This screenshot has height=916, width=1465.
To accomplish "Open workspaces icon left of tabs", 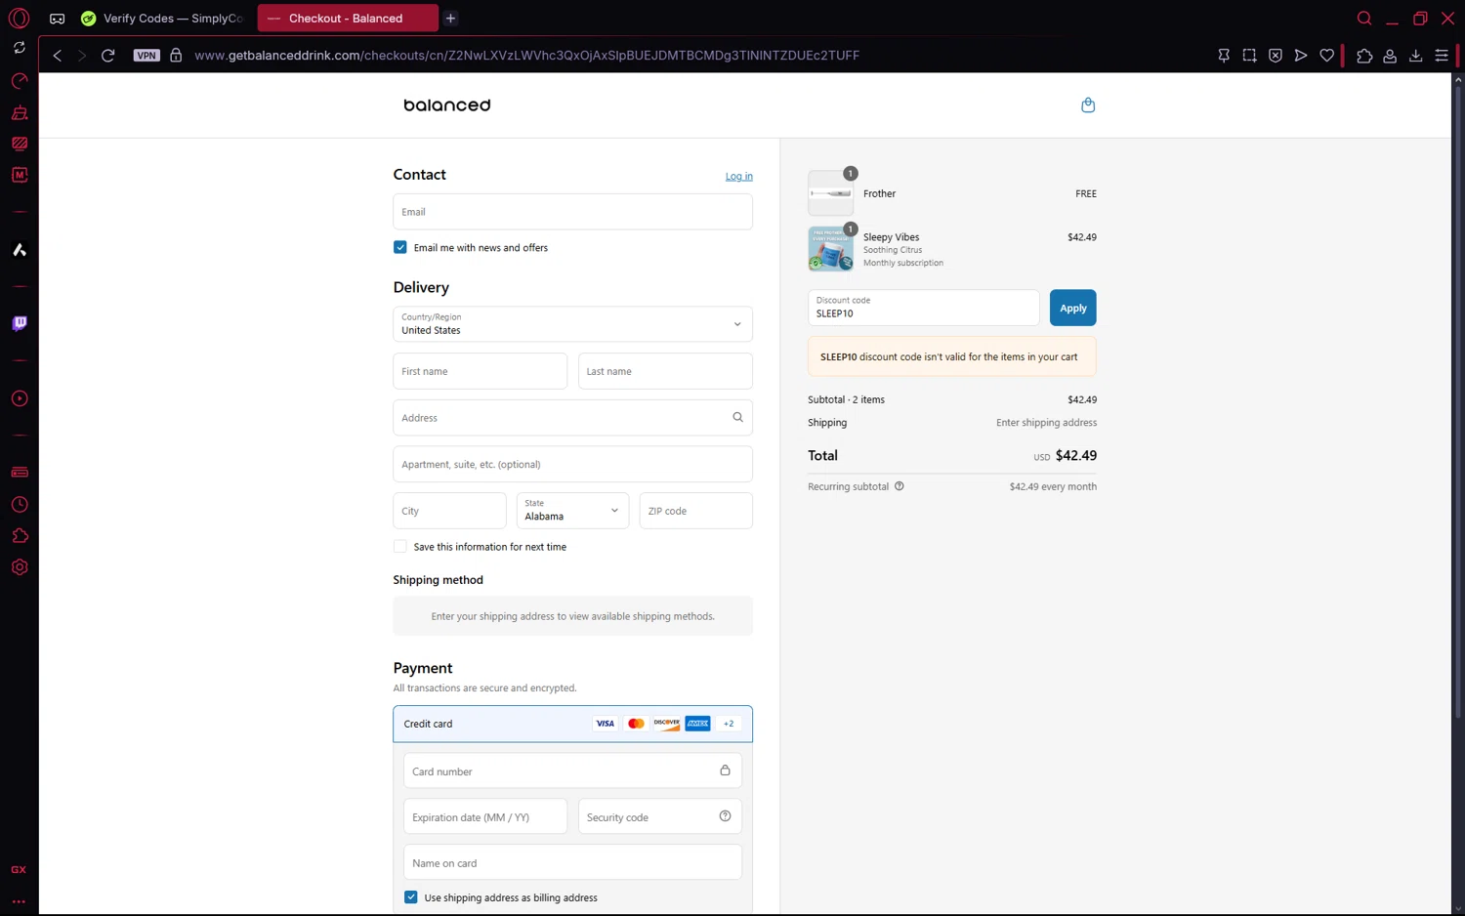I will click(x=58, y=19).
